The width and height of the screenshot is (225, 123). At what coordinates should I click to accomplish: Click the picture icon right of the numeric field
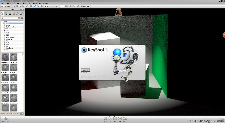point(66,6)
